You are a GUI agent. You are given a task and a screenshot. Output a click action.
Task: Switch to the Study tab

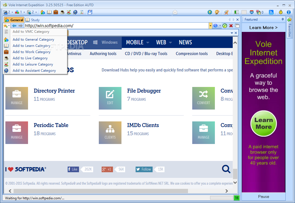[33, 20]
